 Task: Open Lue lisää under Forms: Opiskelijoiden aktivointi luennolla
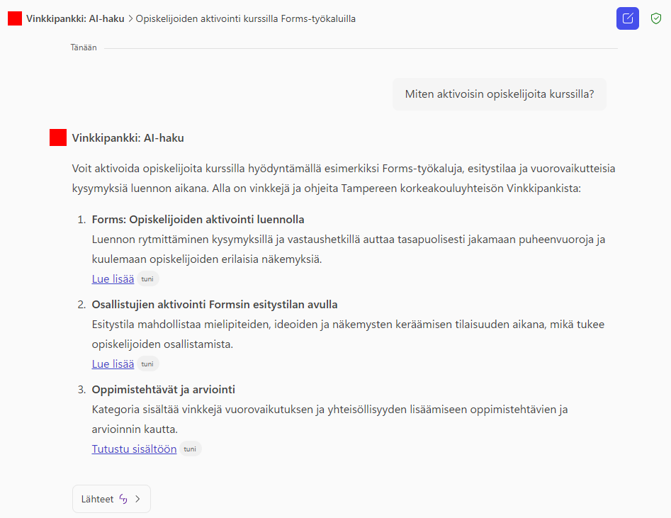(113, 279)
